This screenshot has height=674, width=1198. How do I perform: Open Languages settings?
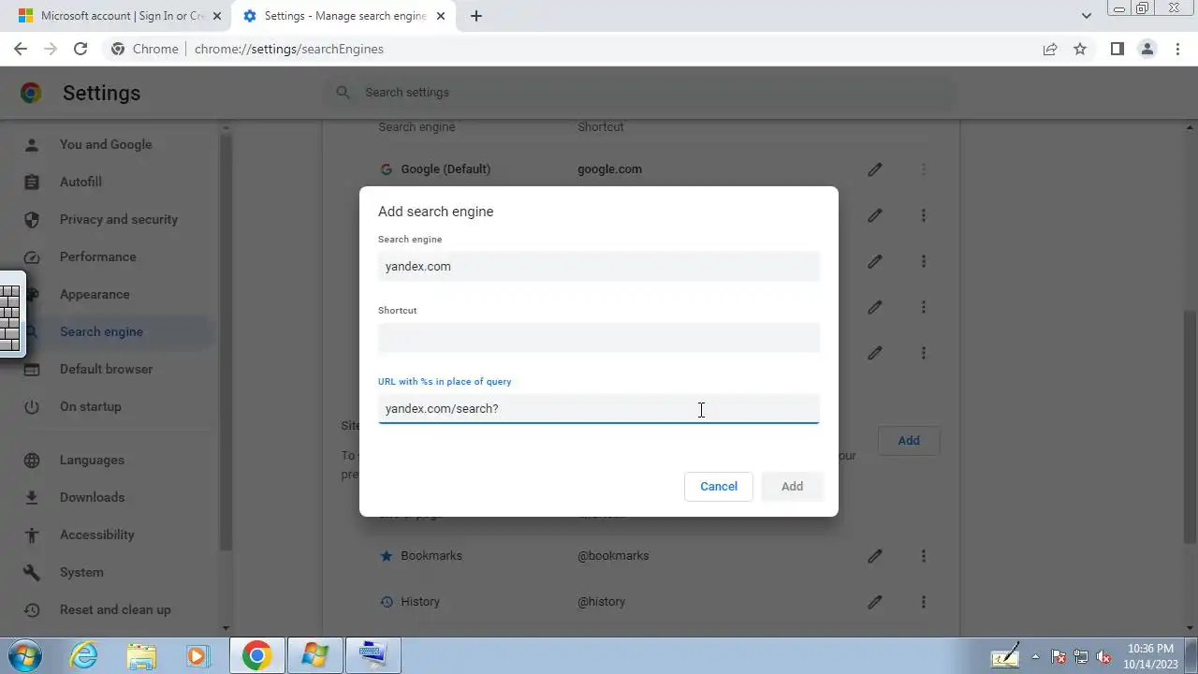point(92,460)
